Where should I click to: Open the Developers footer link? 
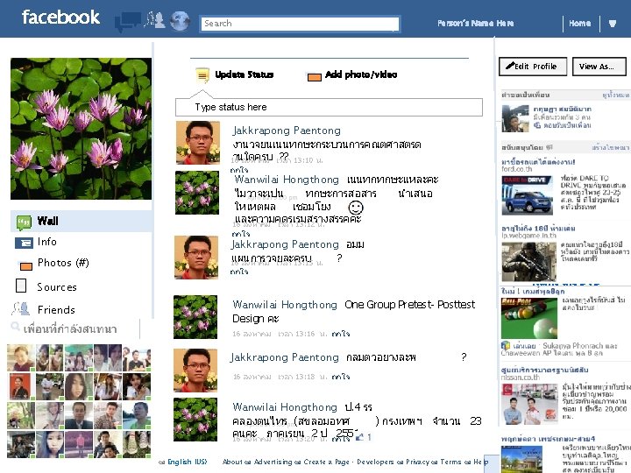(x=375, y=462)
